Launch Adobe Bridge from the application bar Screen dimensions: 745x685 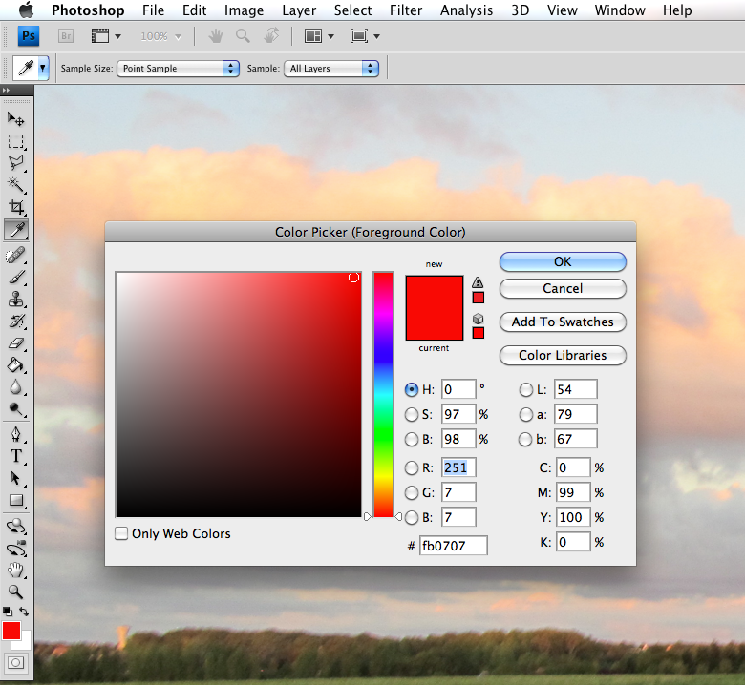click(x=66, y=36)
